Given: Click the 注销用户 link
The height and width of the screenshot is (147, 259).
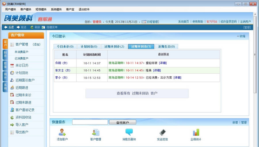Looking at the screenshot, I should 245,22.
